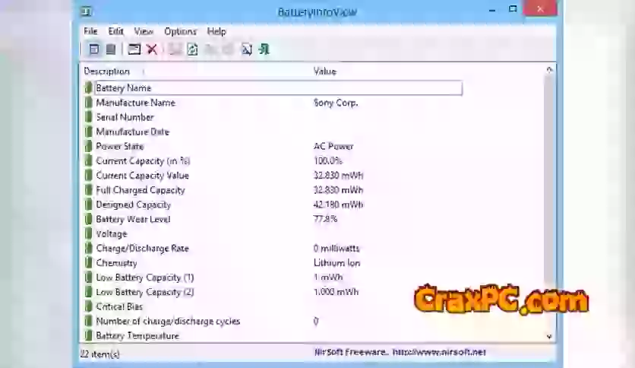Select the Manufacture Date row
This screenshot has width=635, height=368.
pos(132,132)
